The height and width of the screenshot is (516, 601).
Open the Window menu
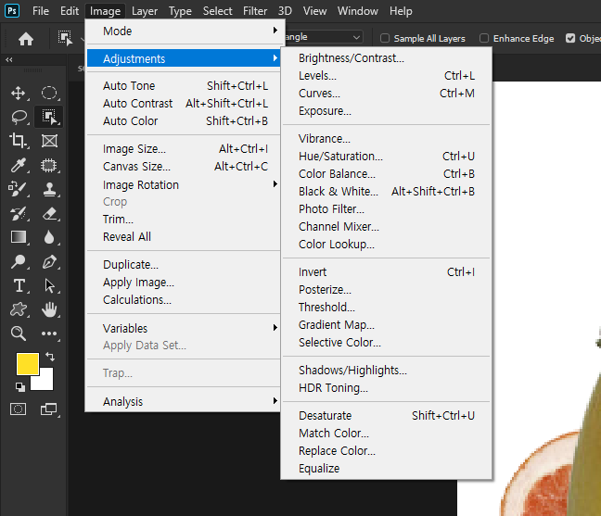tap(358, 11)
